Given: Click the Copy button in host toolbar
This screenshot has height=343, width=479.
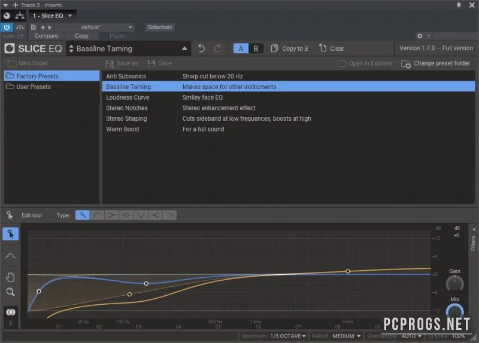Looking at the screenshot, I should (x=81, y=36).
